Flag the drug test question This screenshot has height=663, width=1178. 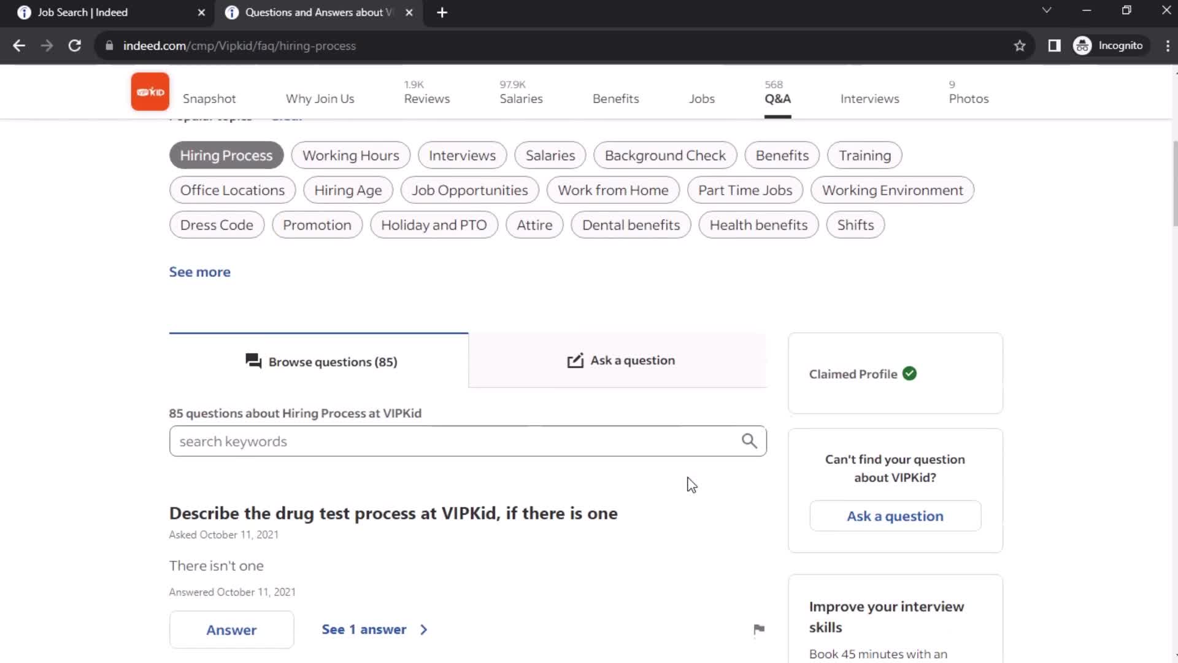pyautogui.click(x=759, y=629)
